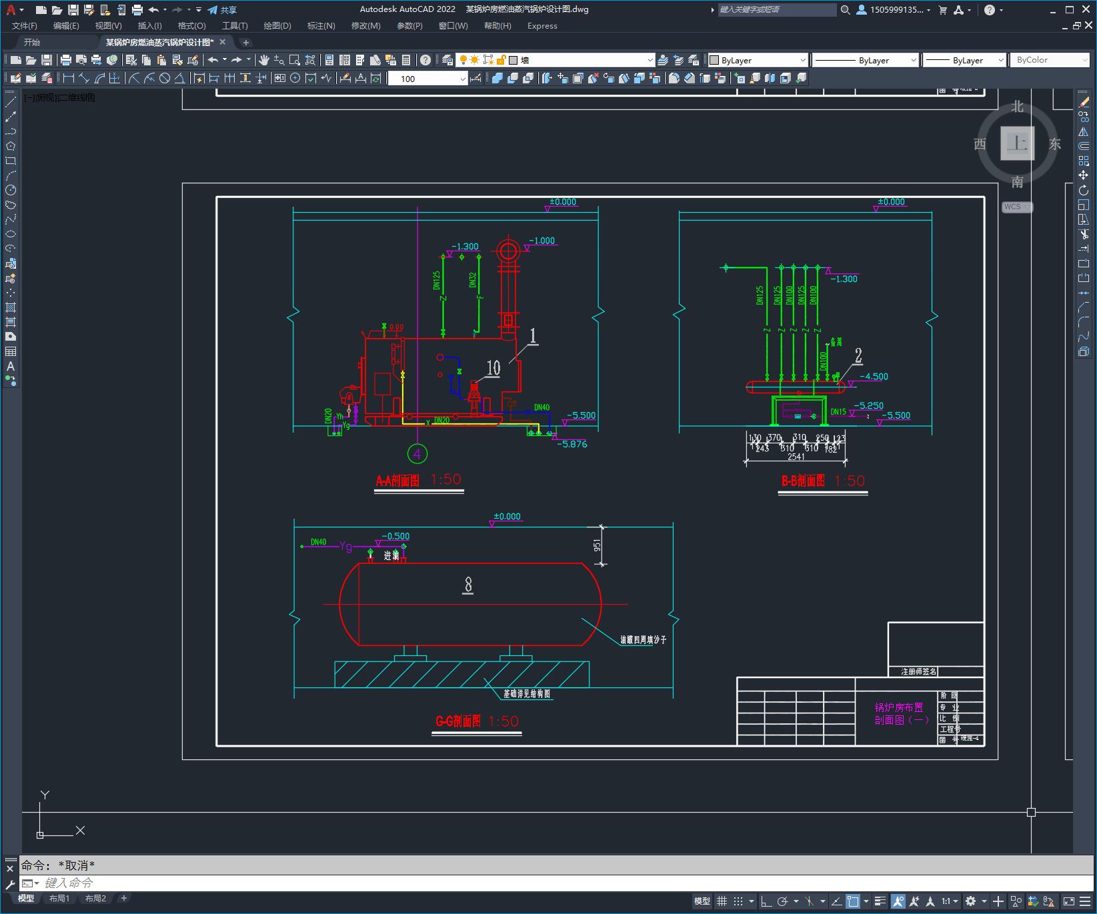Click the Move tool in modify toolbar

pyautogui.click(x=1084, y=175)
